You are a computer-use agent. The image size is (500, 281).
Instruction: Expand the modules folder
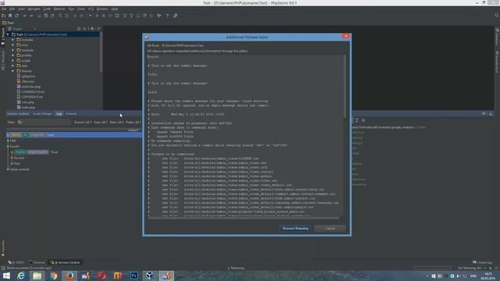click(13, 50)
